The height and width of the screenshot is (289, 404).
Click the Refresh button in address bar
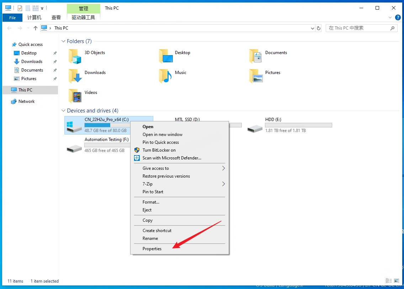[319, 28]
